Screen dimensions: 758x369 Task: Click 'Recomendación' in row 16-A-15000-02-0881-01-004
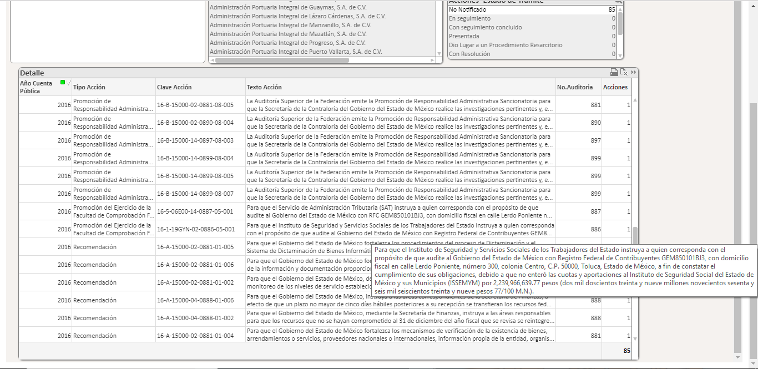click(95, 336)
